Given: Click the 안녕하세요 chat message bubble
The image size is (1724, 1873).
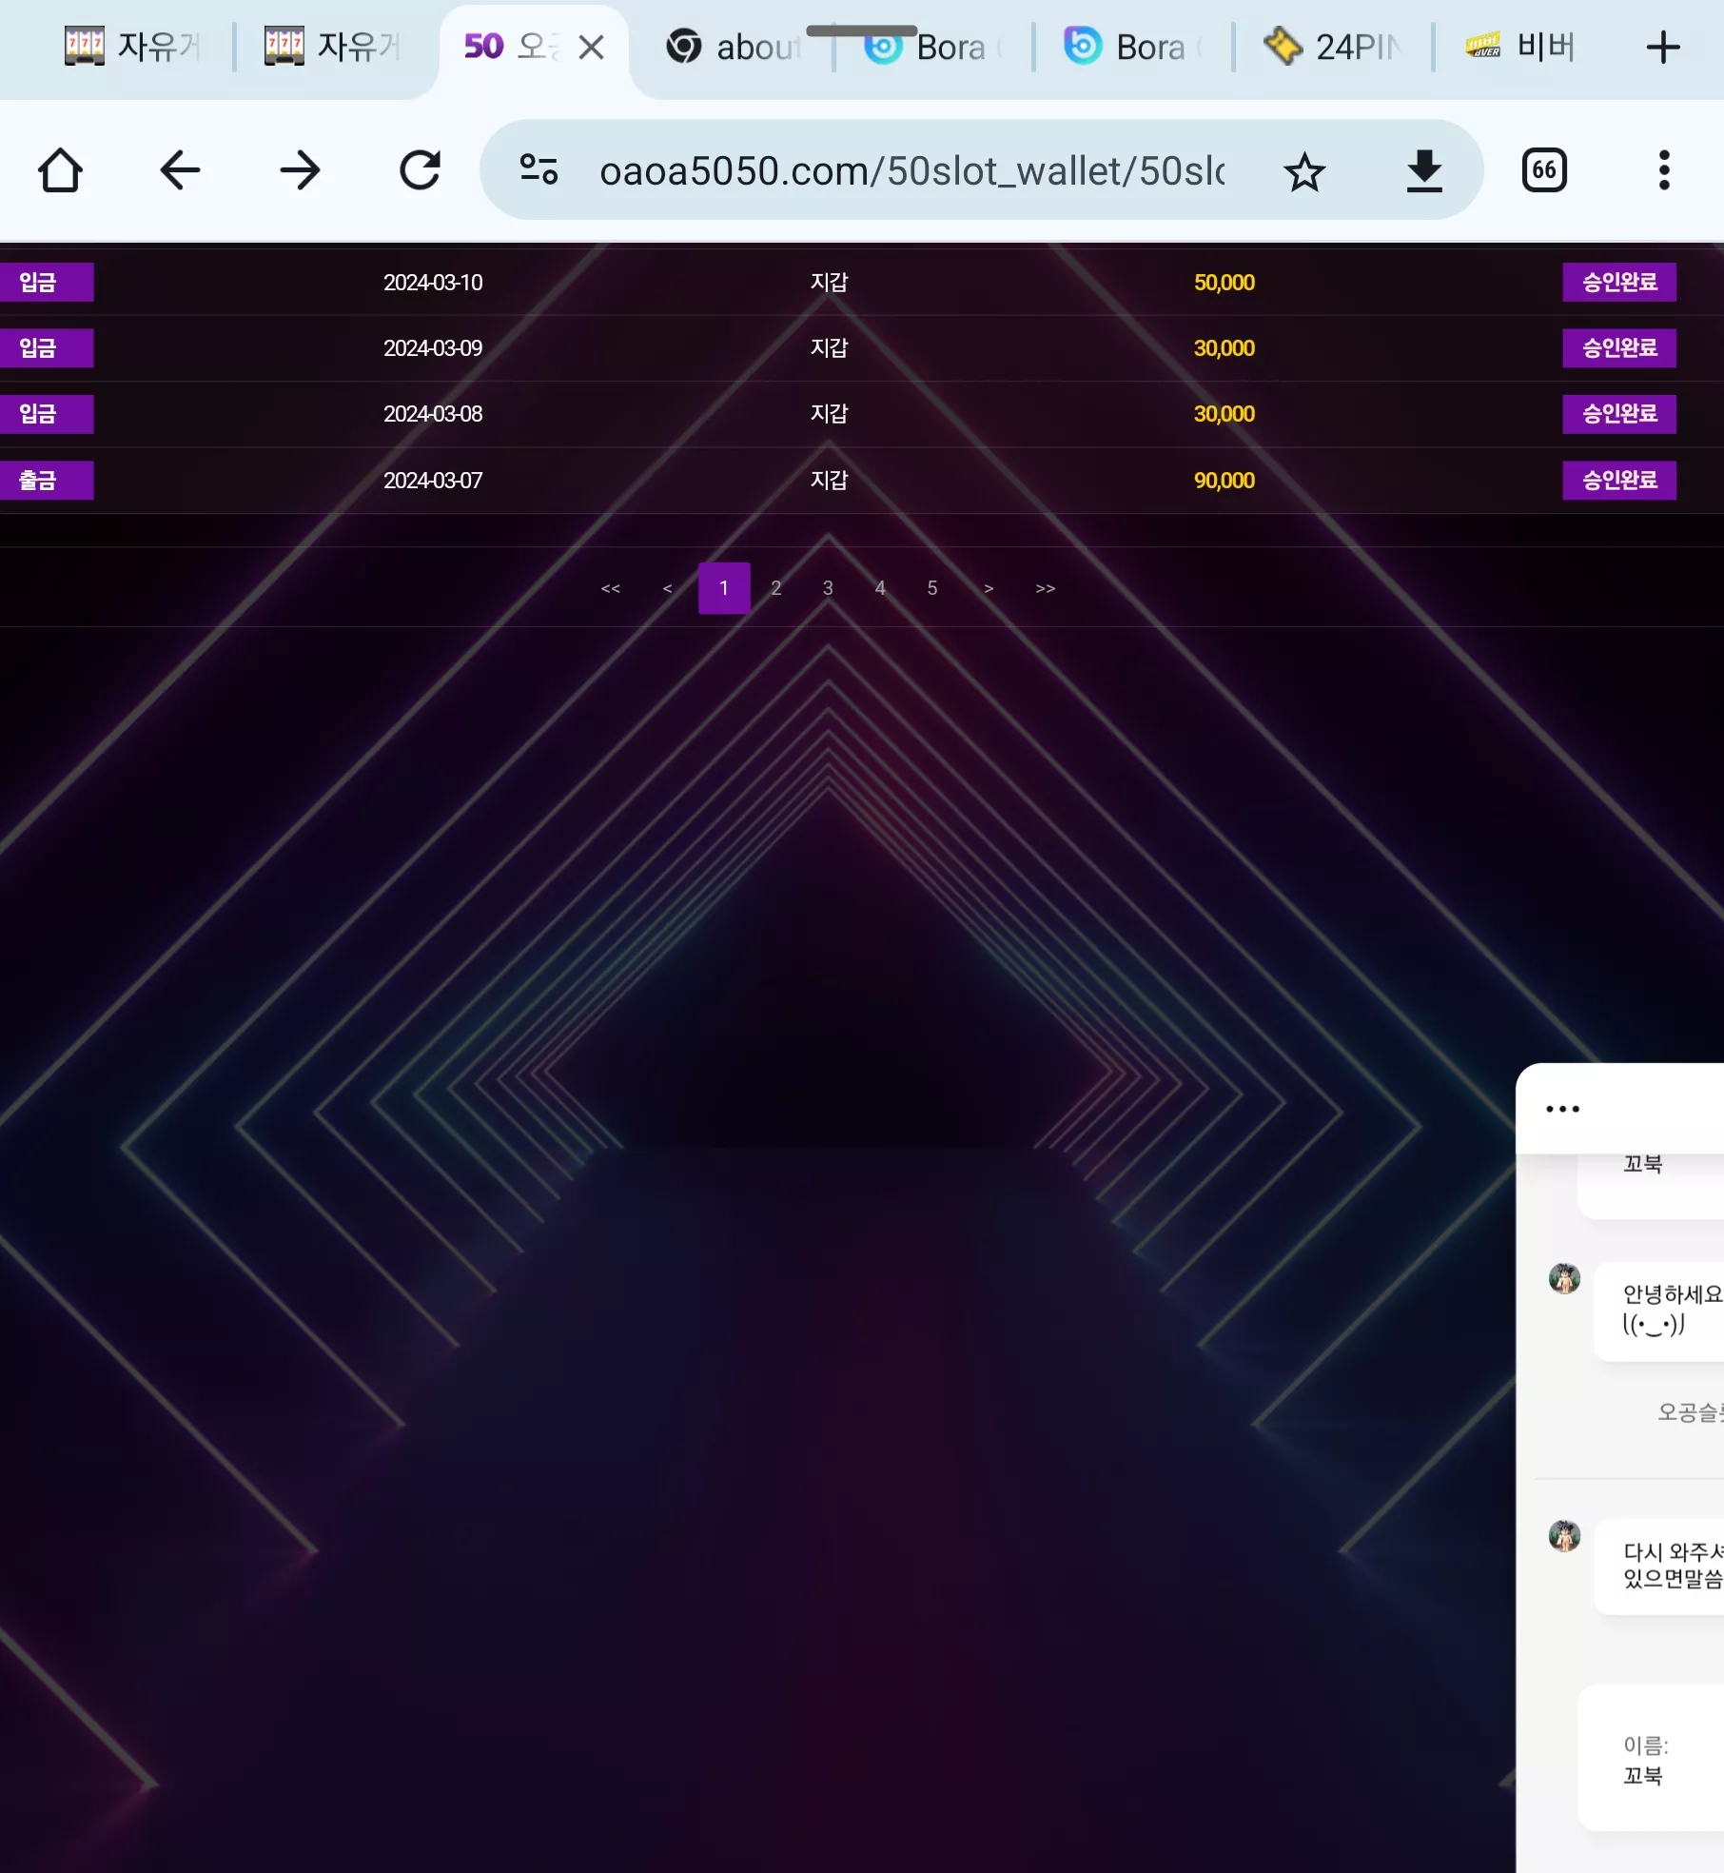Looking at the screenshot, I should 1659,1311.
